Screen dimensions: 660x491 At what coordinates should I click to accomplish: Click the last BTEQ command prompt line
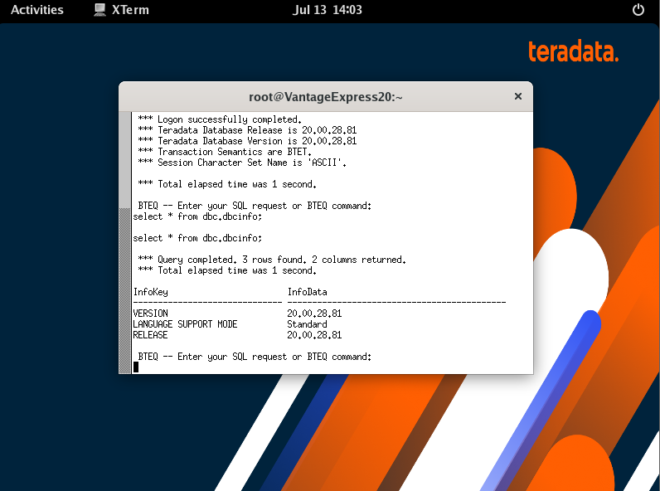coord(255,357)
